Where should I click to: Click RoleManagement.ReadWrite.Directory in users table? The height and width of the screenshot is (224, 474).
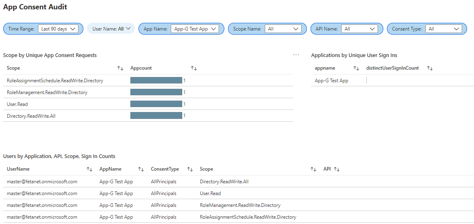pos(240,205)
